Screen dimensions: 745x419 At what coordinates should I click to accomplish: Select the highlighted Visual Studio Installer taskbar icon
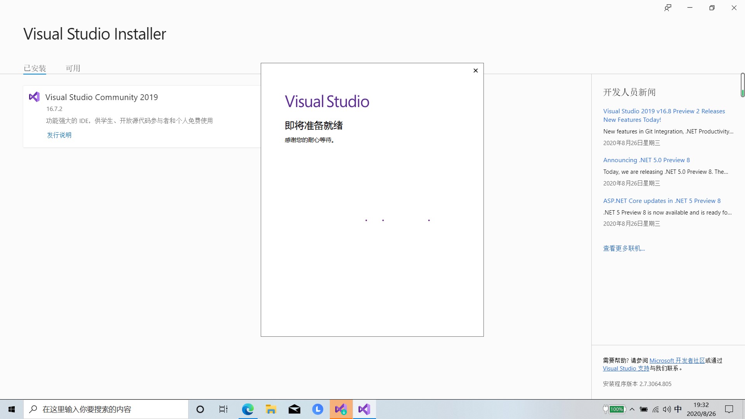341,409
